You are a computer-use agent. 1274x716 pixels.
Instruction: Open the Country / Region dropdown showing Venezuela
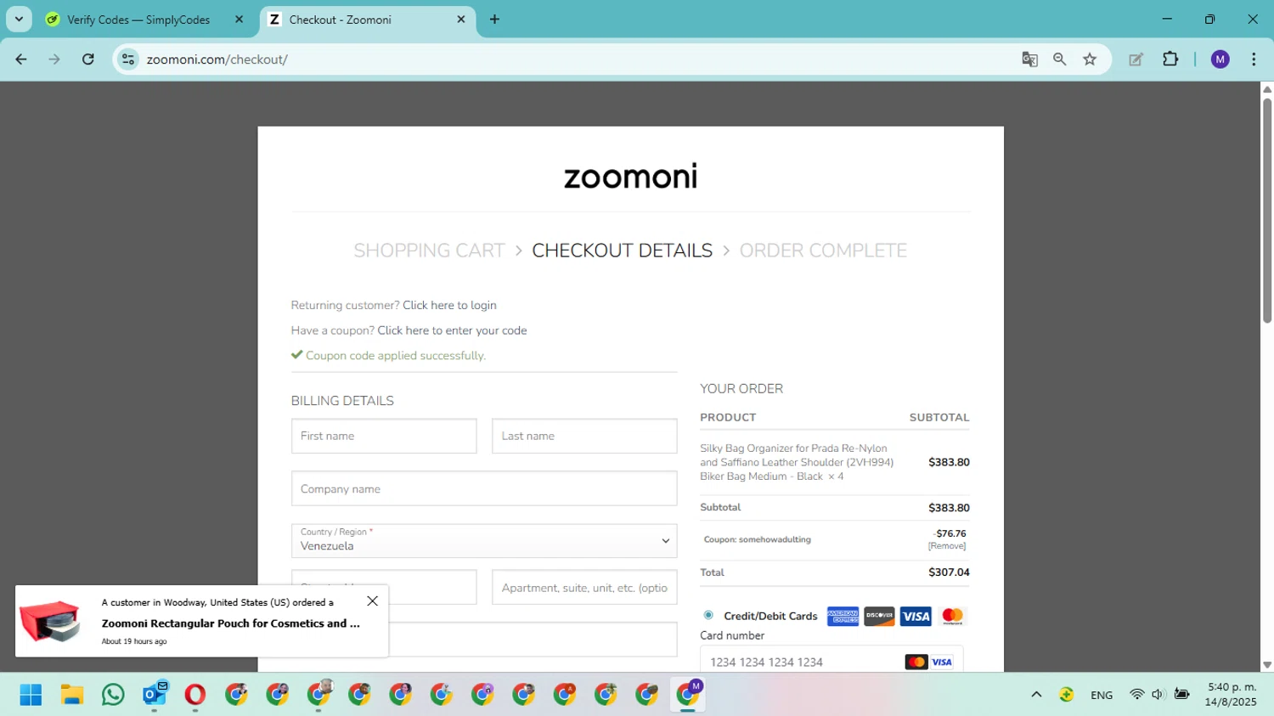[x=484, y=540]
